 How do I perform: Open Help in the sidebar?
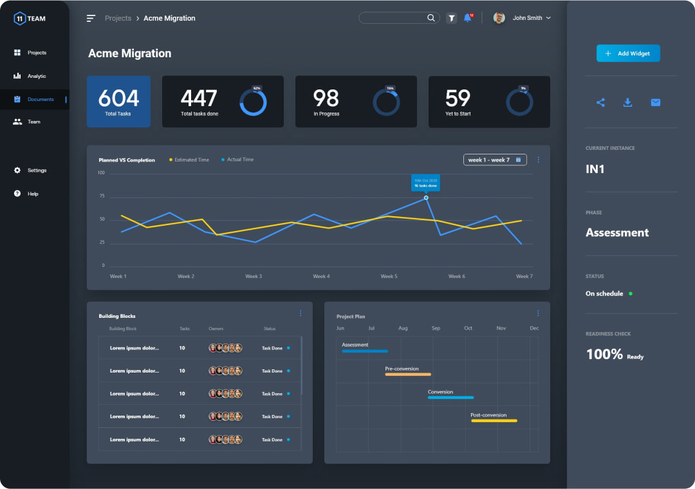click(32, 194)
